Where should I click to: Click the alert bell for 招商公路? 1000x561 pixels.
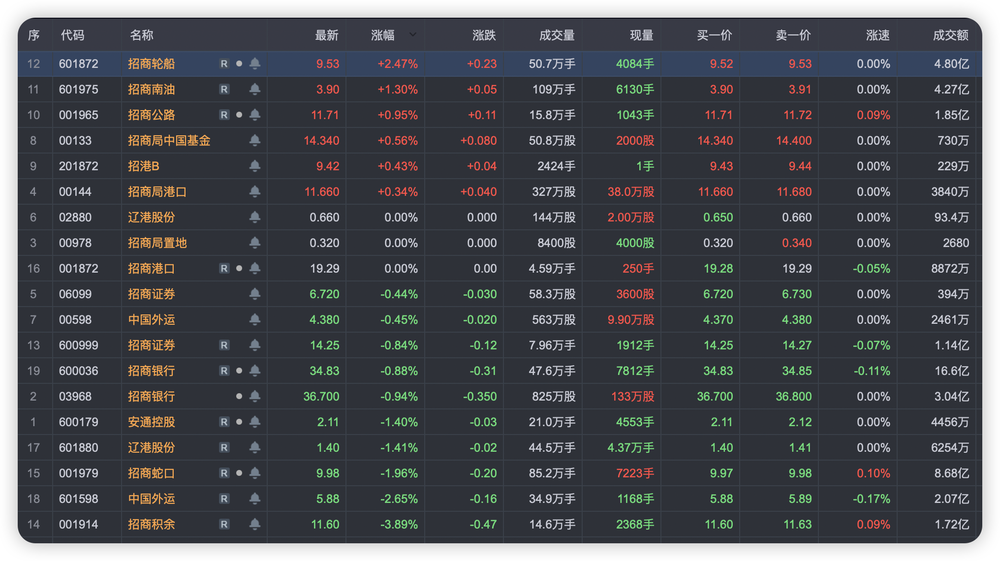coord(255,115)
